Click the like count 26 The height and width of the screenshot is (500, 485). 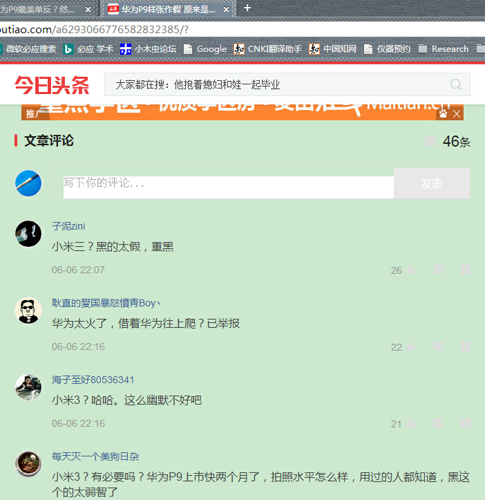(397, 270)
